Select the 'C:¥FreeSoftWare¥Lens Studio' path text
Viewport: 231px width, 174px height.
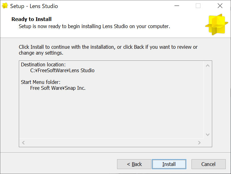point(62,70)
